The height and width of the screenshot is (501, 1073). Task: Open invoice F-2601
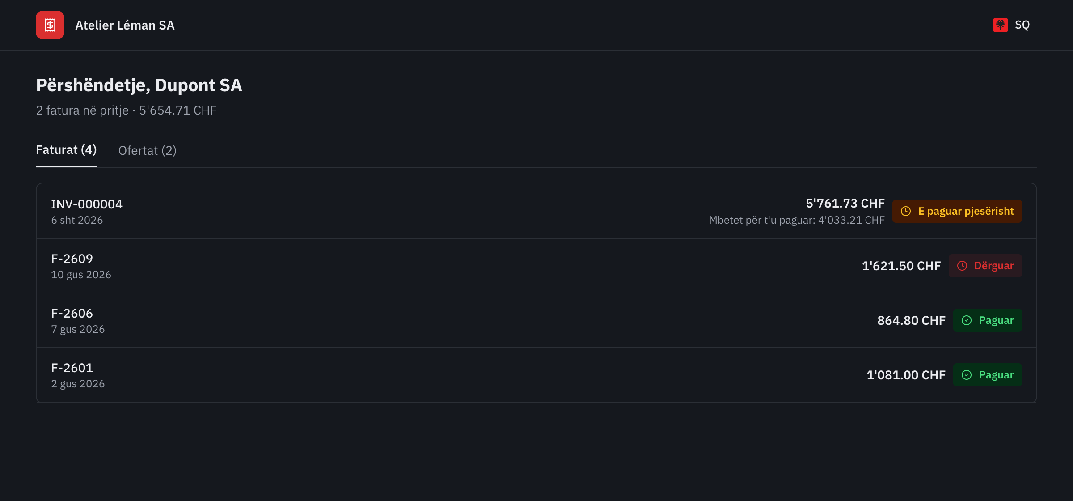[536, 375]
